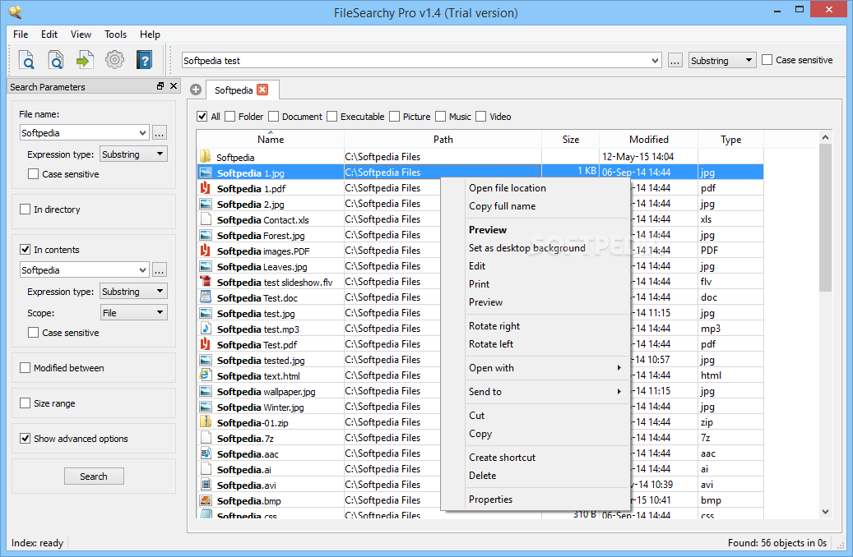The width and height of the screenshot is (853, 557).
Task: Select Properties in context menu
Action: click(x=548, y=499)
